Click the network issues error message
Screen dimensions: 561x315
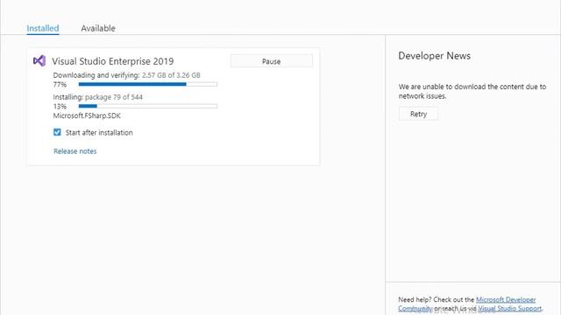pos(472,91)
